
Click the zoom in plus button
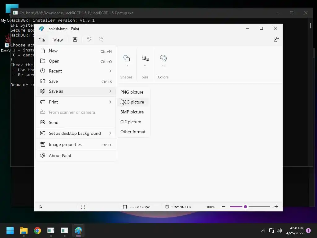pos(276,207)
